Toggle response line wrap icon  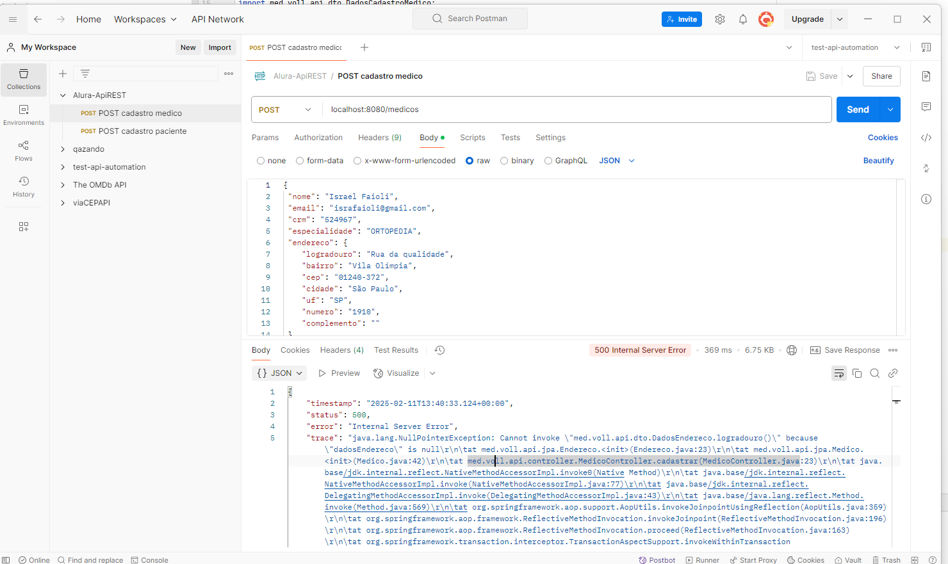(839, 373)
